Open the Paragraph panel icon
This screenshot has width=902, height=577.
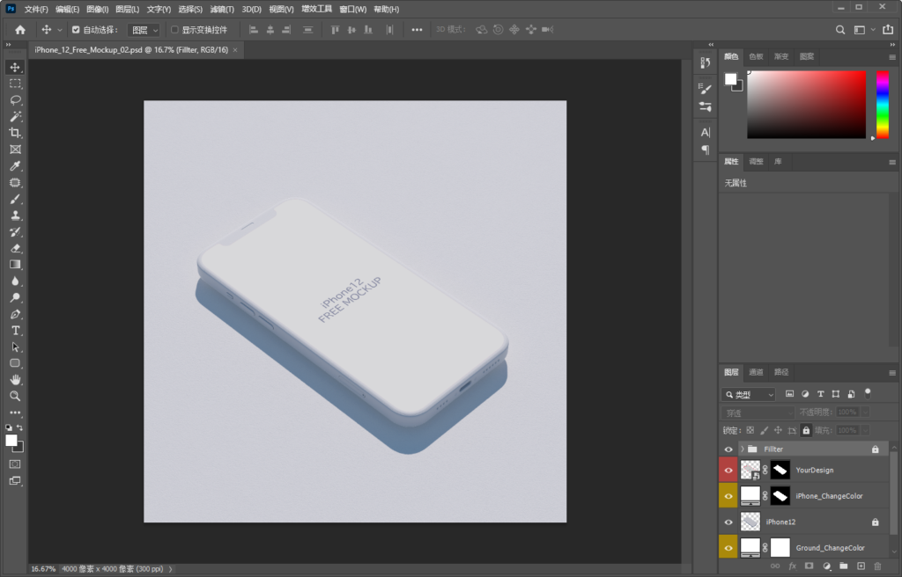click(706, 150)
